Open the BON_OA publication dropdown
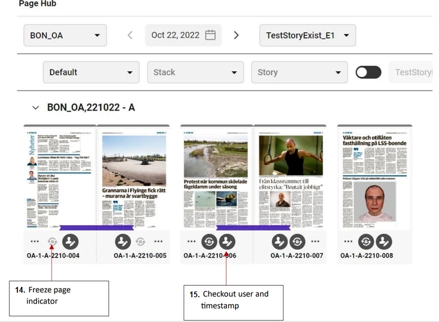439x322 pixels. coord(65,35)
